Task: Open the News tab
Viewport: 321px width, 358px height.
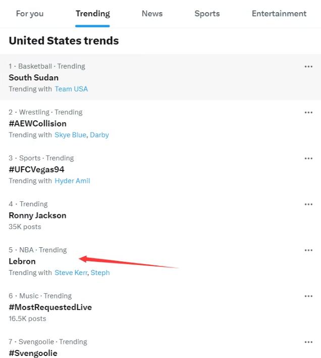Action: pos(152,14)
